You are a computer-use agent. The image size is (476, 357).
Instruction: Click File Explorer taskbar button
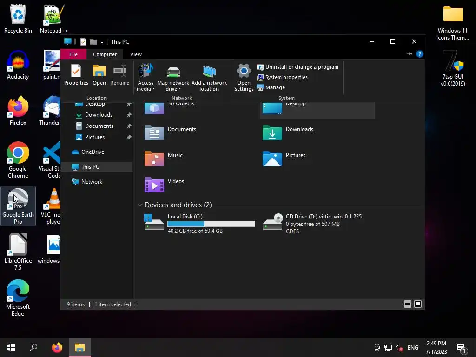coord(79,348)
